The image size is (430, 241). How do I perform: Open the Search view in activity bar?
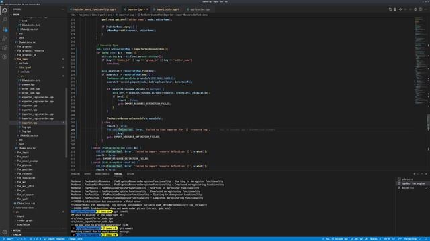(x=5, y=20)
